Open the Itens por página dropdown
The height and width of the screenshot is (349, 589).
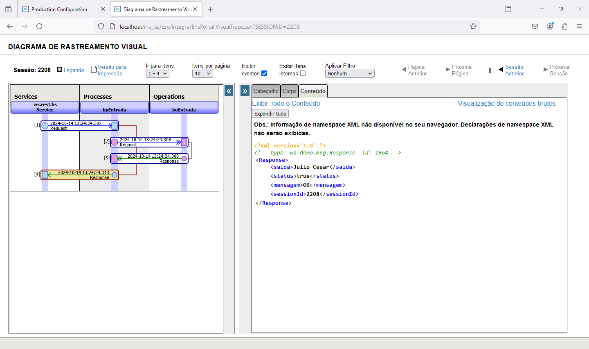pos(202,73)
